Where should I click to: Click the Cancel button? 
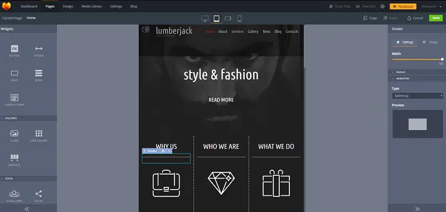(x=415, y=18)
